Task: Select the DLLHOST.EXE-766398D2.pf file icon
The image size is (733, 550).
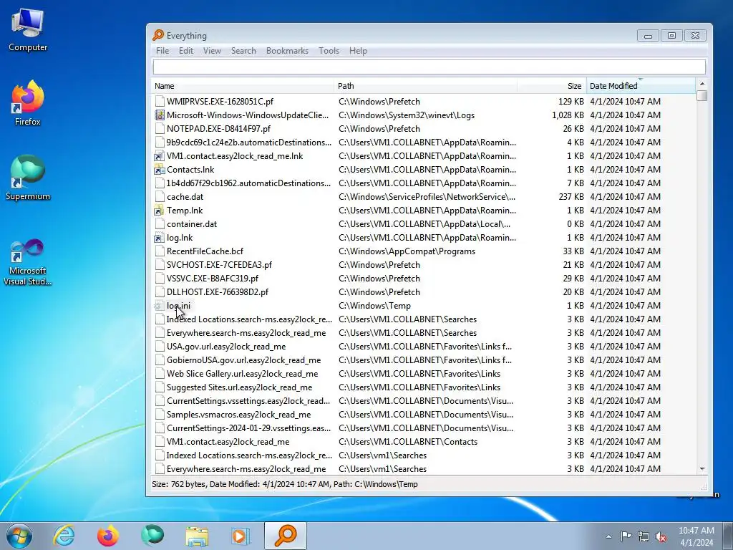Action: point(160,292)
